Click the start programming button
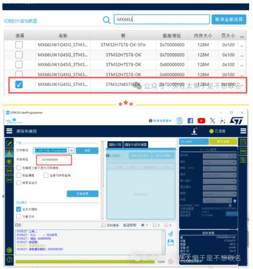 83,194
